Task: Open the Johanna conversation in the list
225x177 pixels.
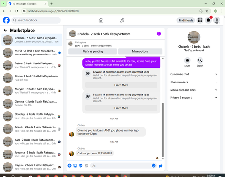Action: point(31,154)
